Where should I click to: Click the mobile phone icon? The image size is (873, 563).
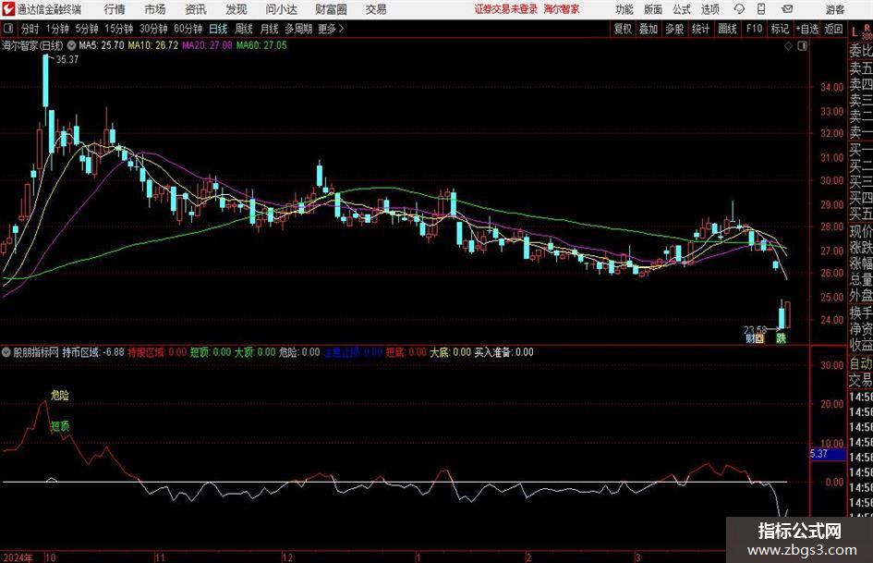pyautogui.click(x=761, y=9)
